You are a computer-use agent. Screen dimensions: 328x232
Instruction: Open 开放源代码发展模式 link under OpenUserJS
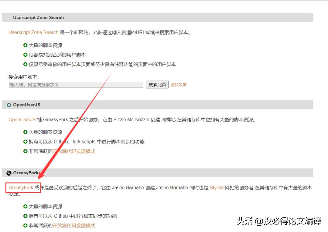point(74,151)
